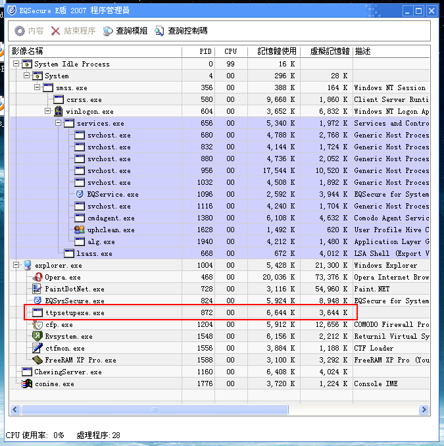Collapse the services.exe tree node
444x446 pixels.
tap(59, 123)
